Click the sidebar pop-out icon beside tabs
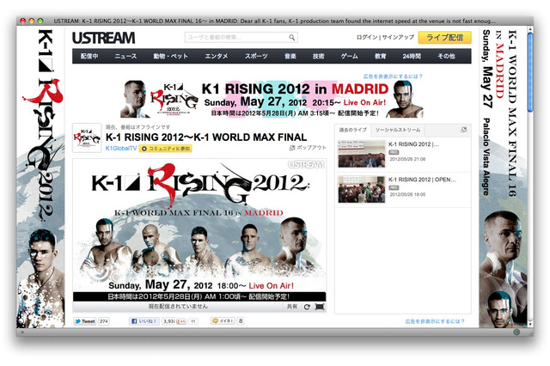550x366 pixels. point(464,130)
